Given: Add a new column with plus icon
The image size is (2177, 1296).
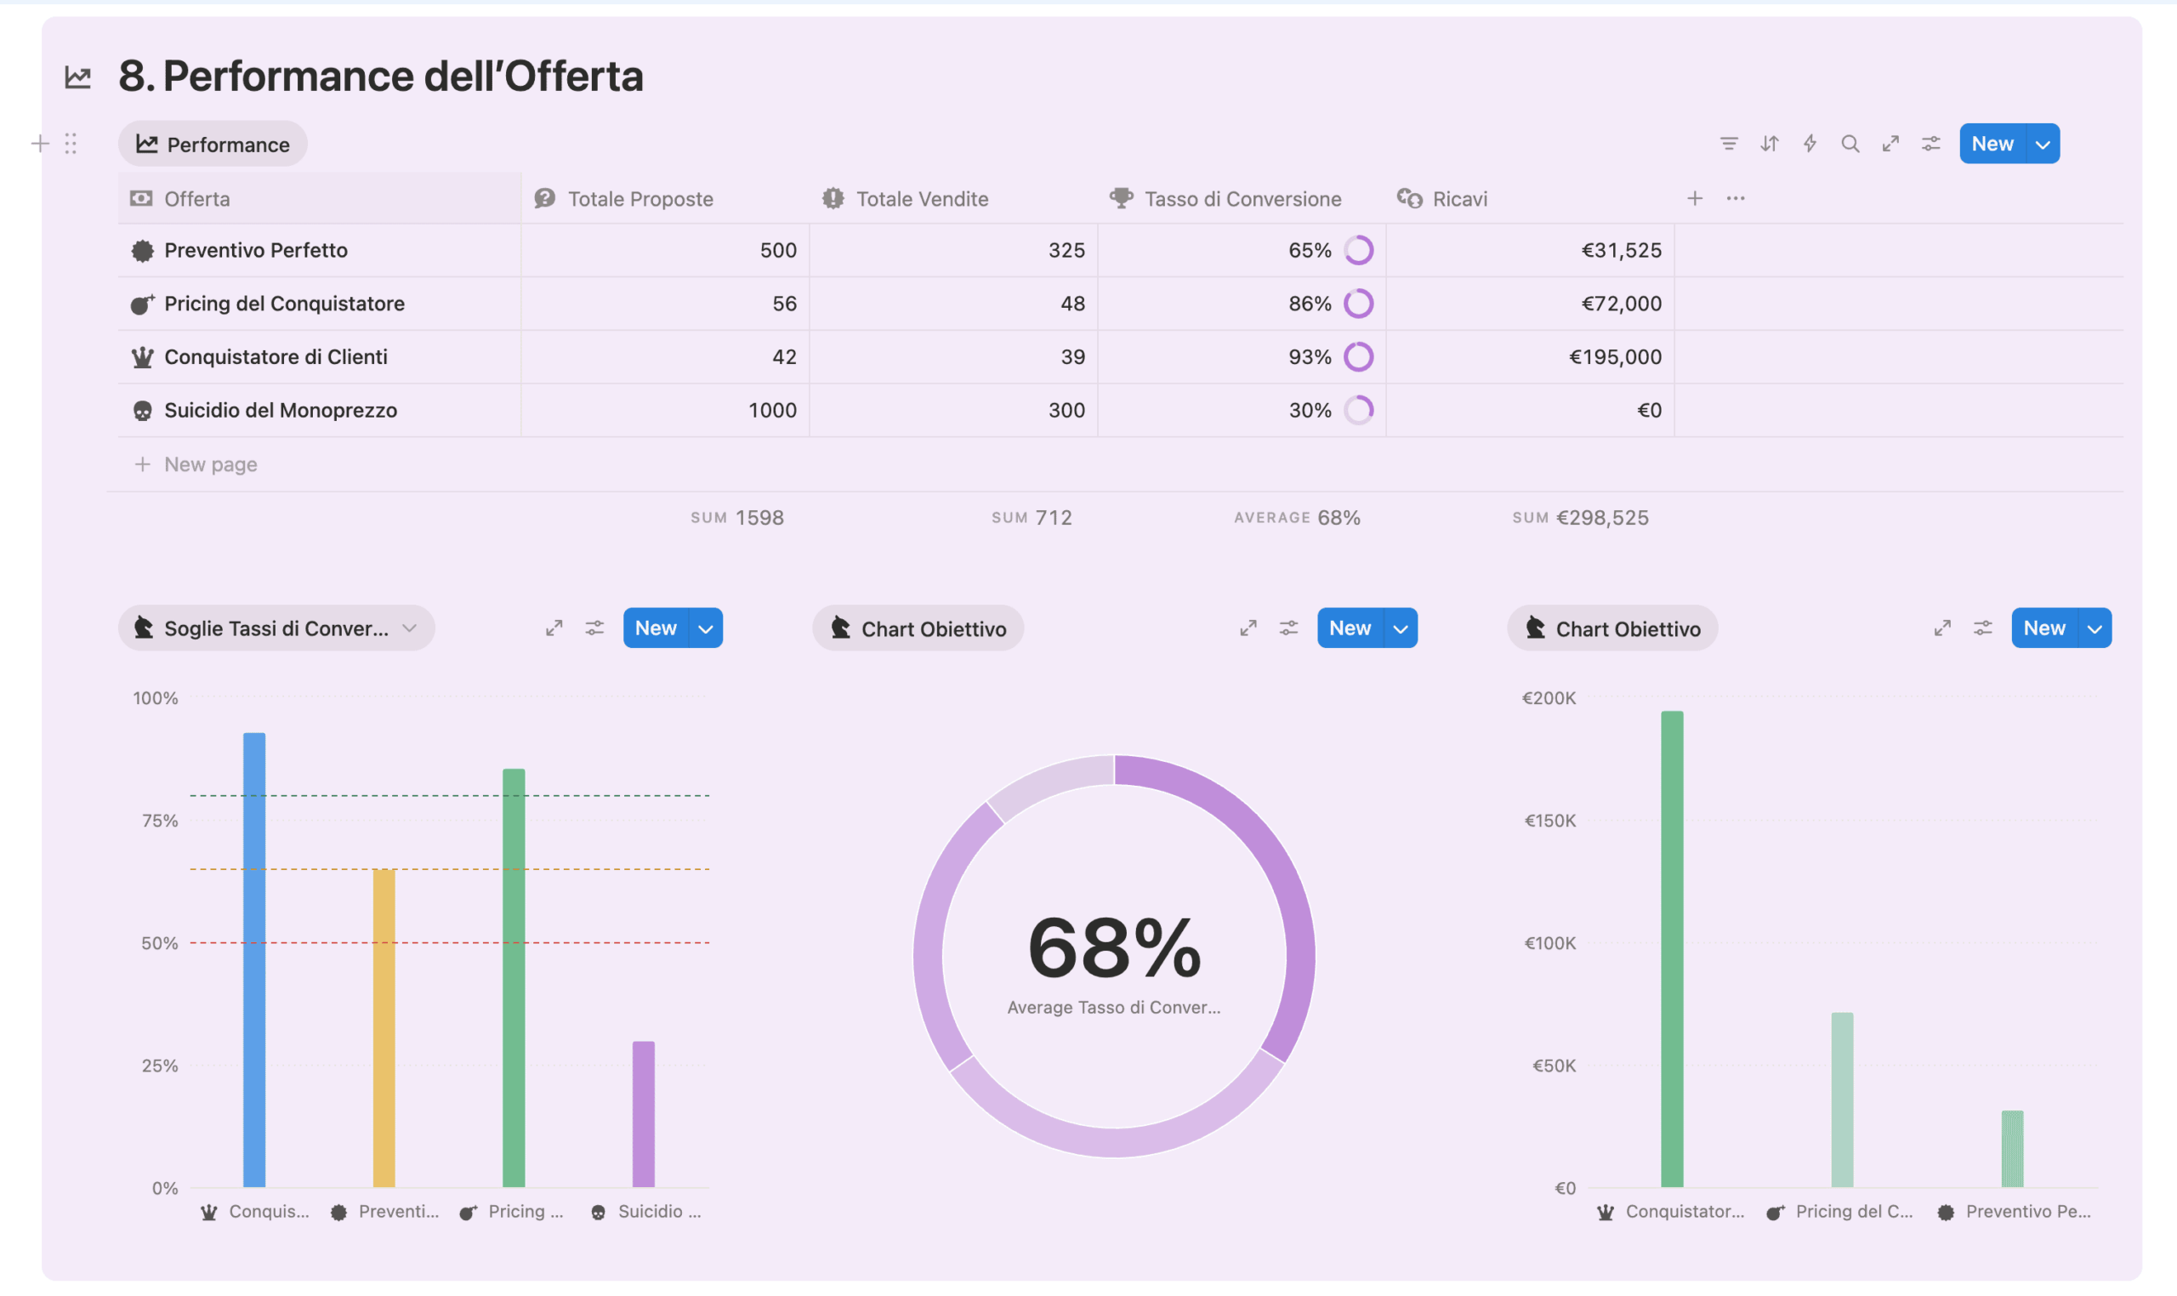Looking at the screenshot, I should coord(1694,198).
